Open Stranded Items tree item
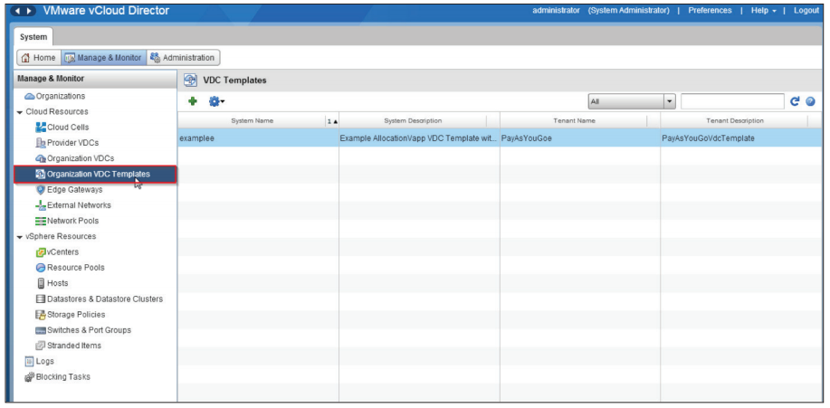830x408 pixels. tap(74, 346)
